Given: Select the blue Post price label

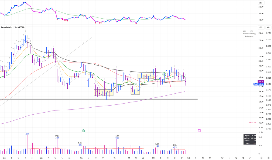Looking at the screenshot, I should point(259,84).
